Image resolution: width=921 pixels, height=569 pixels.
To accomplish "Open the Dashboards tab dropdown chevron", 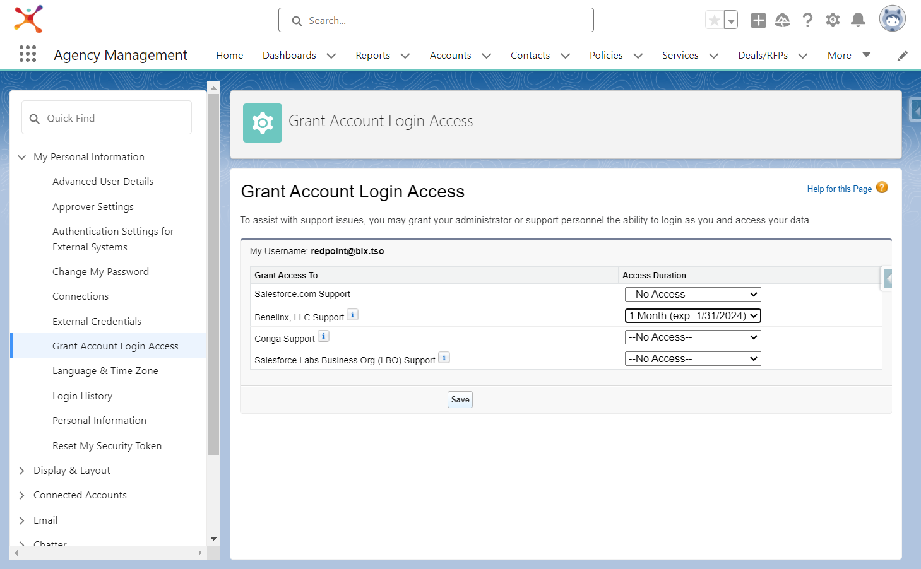I will 331,56.
